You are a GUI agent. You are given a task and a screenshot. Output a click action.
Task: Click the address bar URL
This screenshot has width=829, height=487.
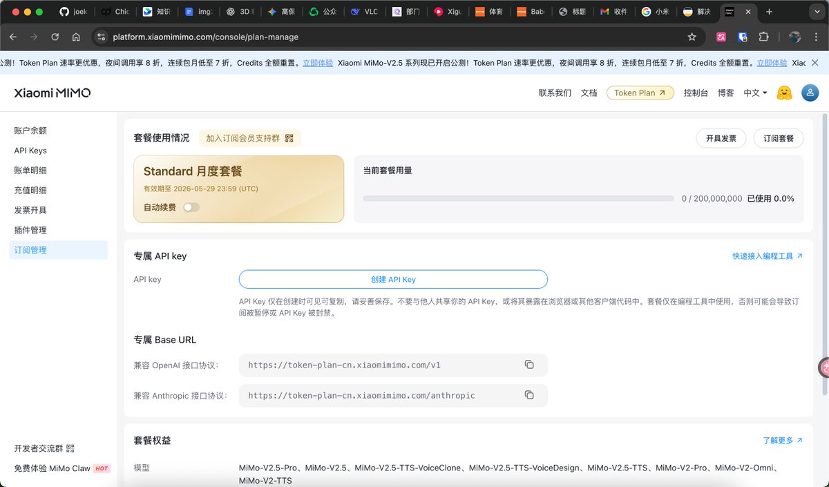pyautogui.click(x=206, y=37)
